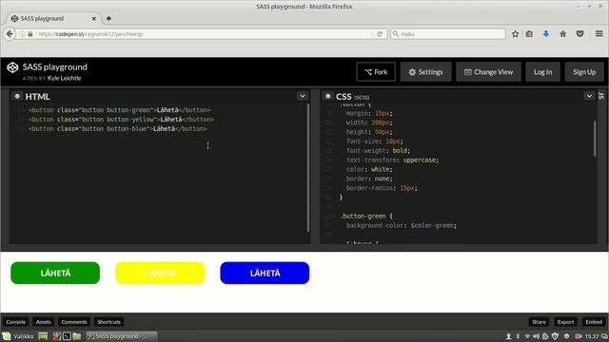Click the HTML editor vertical scrollbar
Screen dimensions: 609x342
tap(308, 167)
